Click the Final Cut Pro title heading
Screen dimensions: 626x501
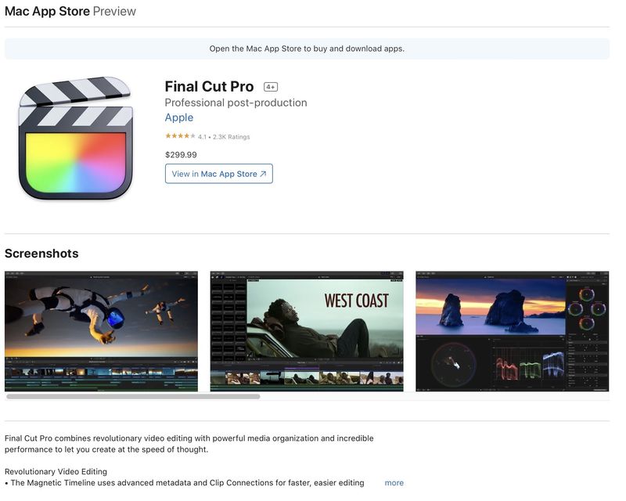[209, 86]
